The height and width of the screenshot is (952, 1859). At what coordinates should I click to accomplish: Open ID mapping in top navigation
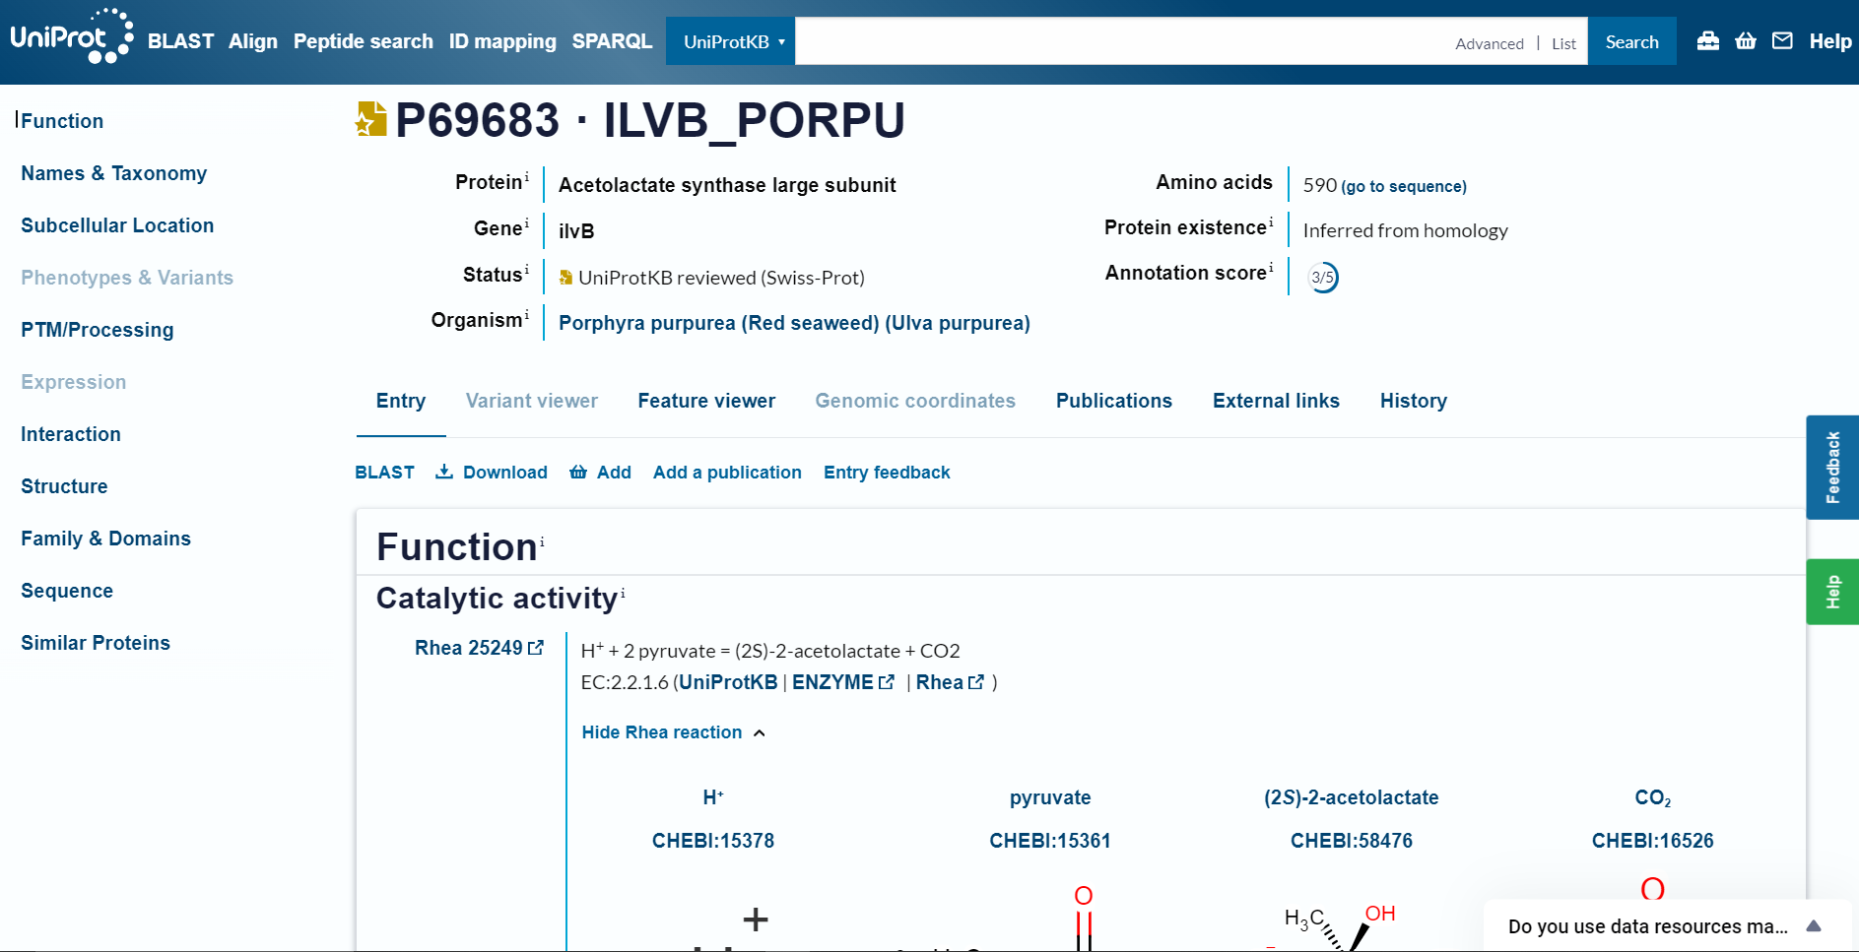pyautogui.click(x=502, y=41)
